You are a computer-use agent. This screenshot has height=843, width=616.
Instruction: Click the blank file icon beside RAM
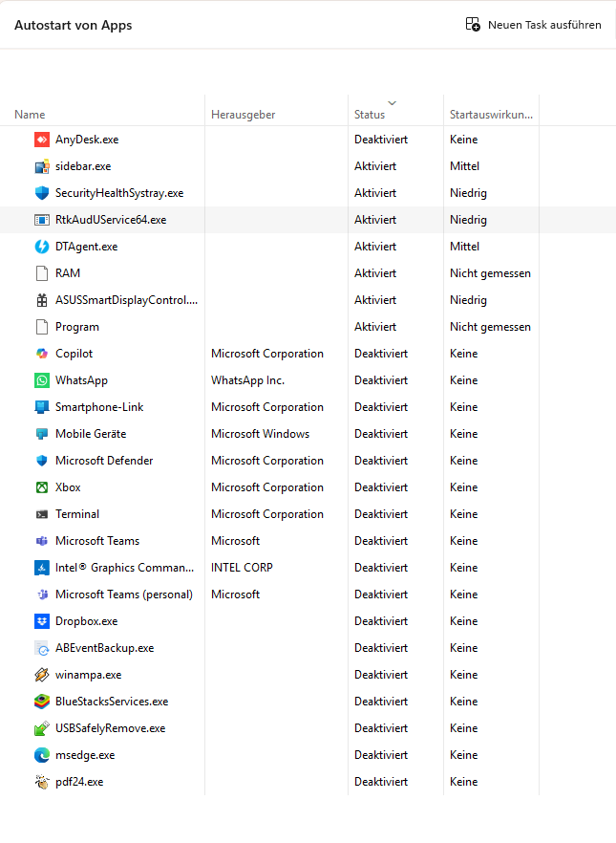point(42,273)
